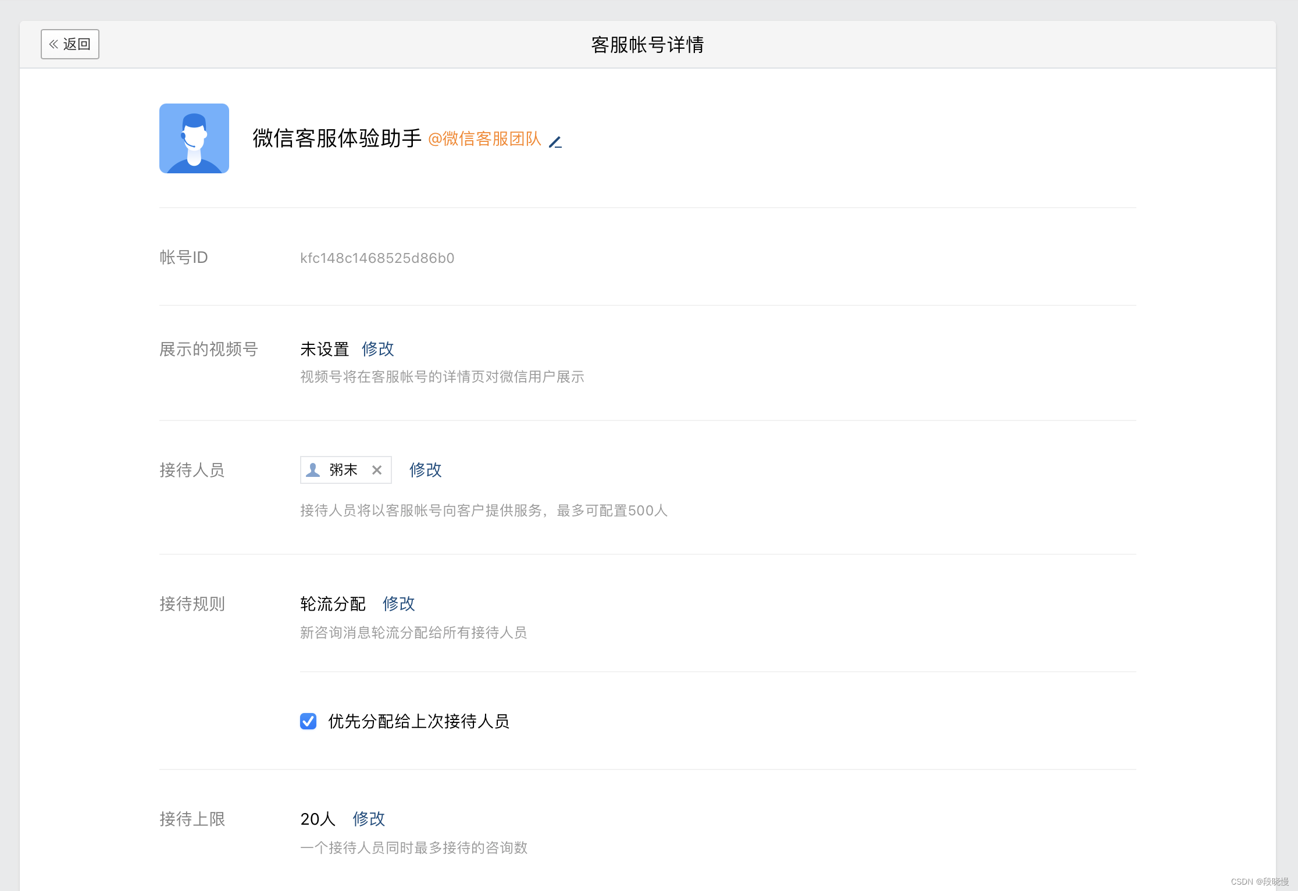
Task: Click 修改 link for 接待规则 轮流分配
Action: click(398, 604)
